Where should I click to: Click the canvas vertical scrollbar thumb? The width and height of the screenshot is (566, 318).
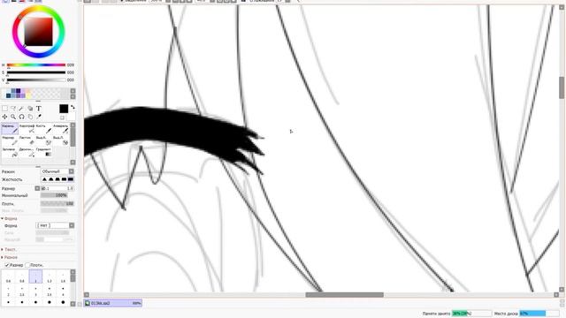pyautogui.click(x=562, y=87)
